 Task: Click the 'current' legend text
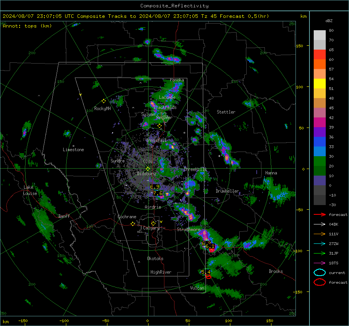pos(337,273)
